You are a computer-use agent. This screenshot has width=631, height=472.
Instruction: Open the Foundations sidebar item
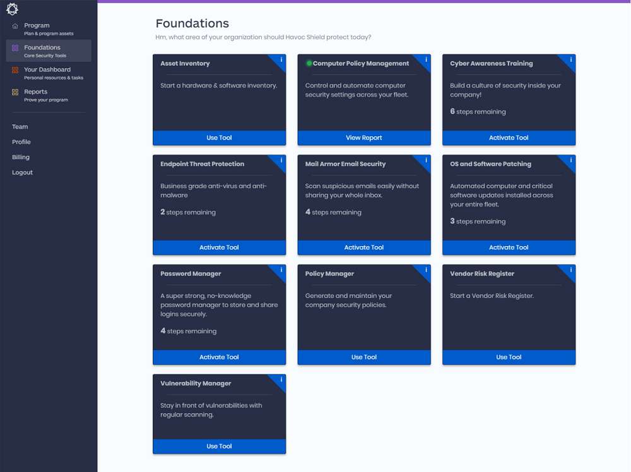[49, 50]
